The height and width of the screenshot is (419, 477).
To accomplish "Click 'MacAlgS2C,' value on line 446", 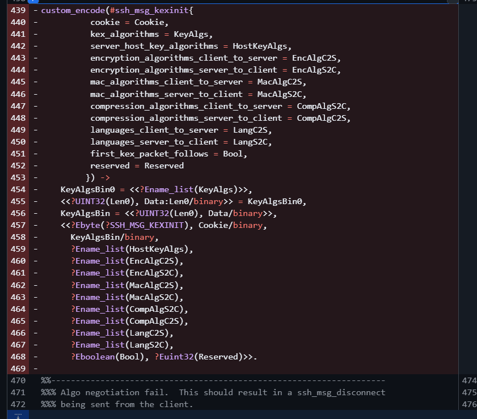I will [282, 94].
